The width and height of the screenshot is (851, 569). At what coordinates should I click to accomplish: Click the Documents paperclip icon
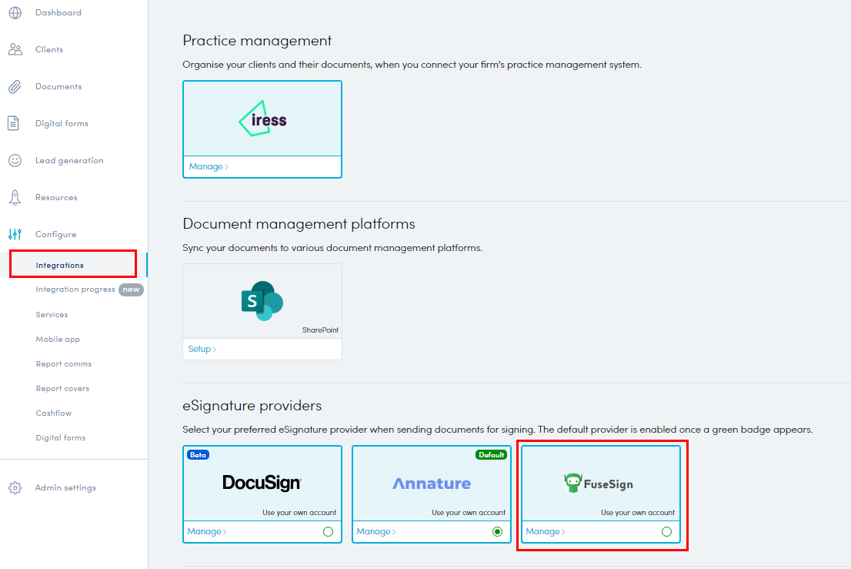[15, 87]
